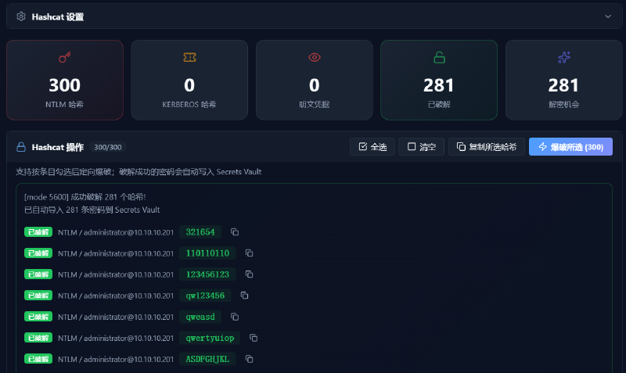Click the sparkle icon above 解密机会
626x373 pixels.
coord(563,57)
